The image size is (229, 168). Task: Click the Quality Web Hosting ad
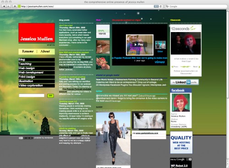[181, 142]
